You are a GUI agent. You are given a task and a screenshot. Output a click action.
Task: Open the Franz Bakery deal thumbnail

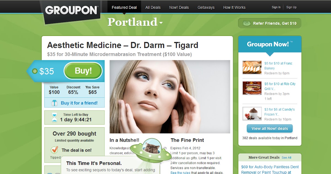(x=252, y=68)
